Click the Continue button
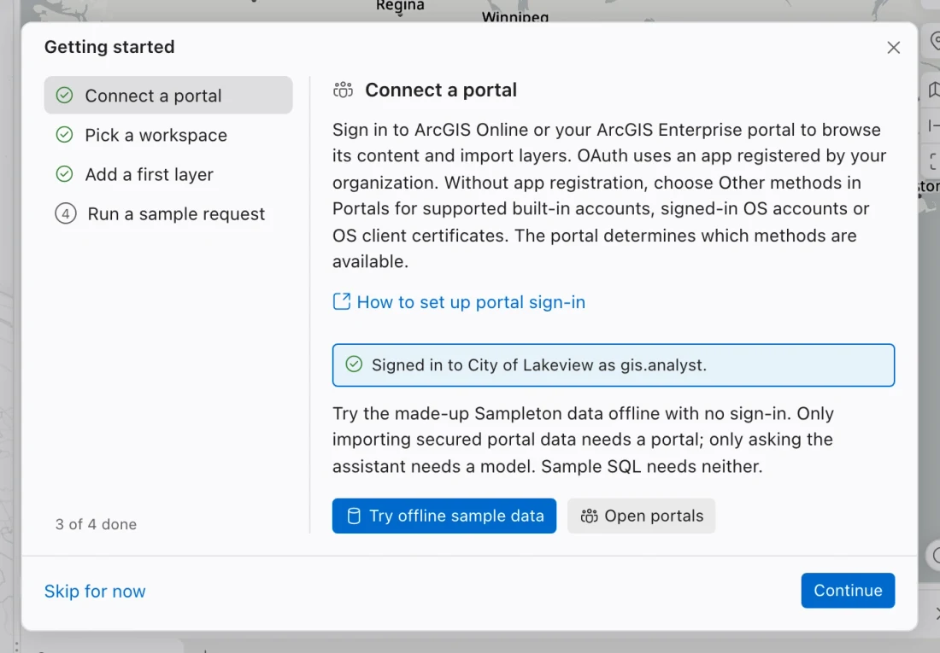Viewport: 940px width, 653px height. pyautogui.click(x=848, y=591)
